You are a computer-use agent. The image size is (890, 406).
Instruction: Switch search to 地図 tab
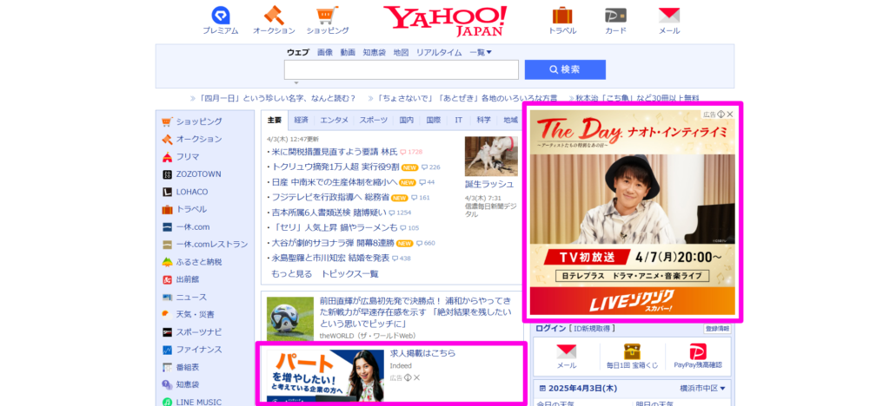402,52
